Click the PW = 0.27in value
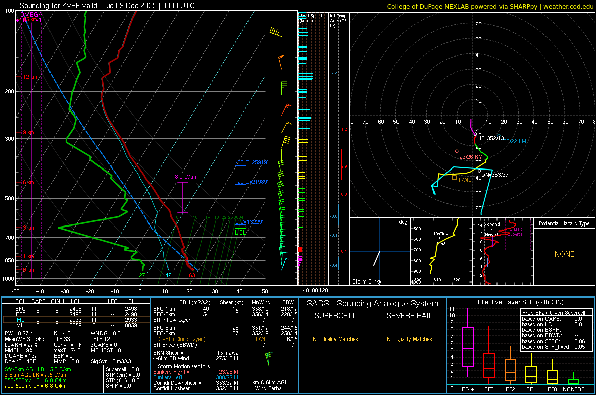Image resolution: width=596 pixels, height=395 pixels. pos(19,333)
